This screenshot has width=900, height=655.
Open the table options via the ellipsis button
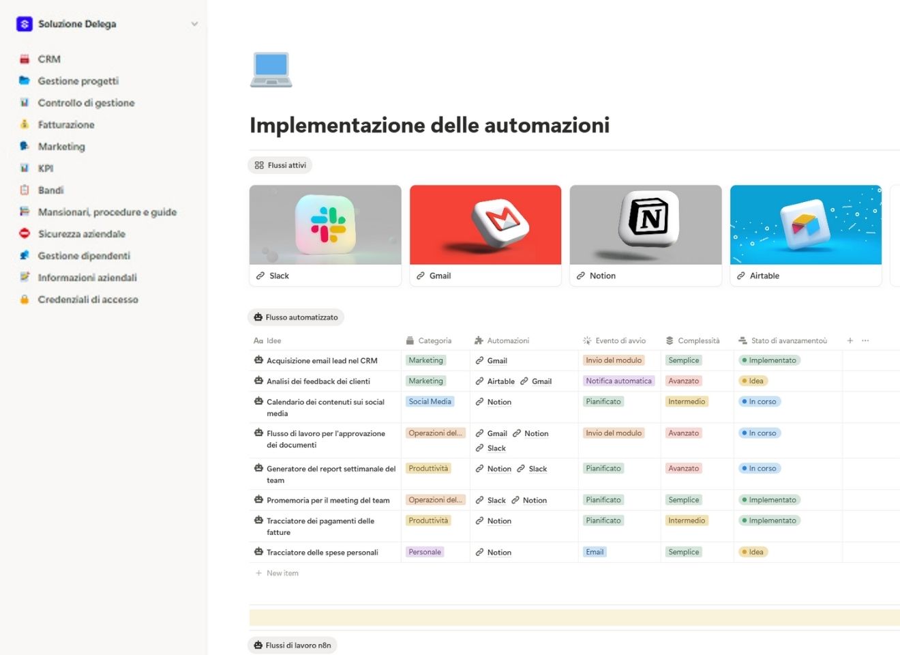click(865, 340)
